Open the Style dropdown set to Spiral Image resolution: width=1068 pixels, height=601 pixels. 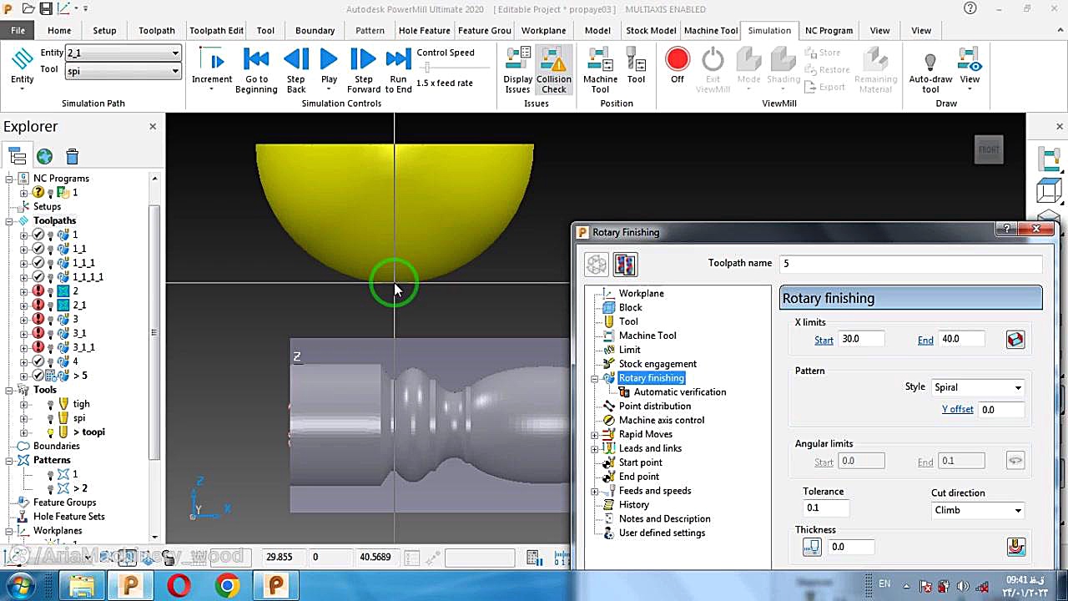pyautogui.click(x=977, y=387)
